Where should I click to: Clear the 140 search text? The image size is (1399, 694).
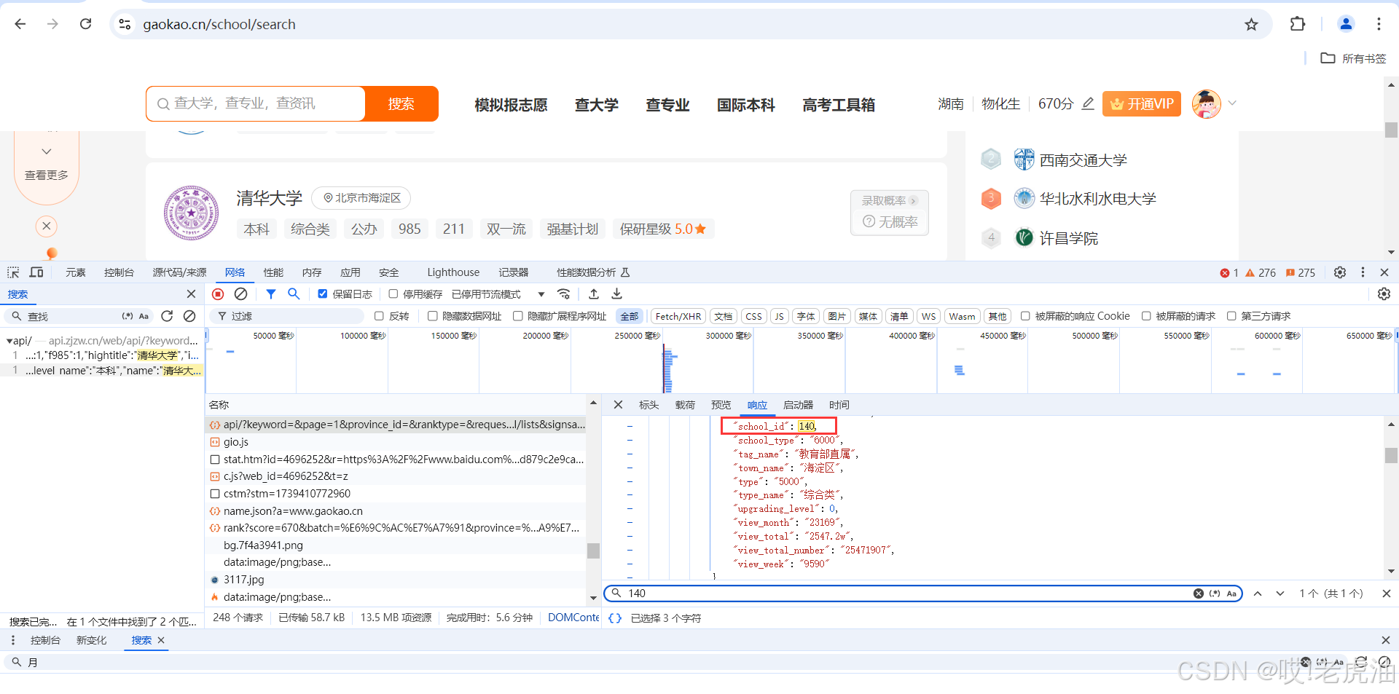pos(1199,594)
